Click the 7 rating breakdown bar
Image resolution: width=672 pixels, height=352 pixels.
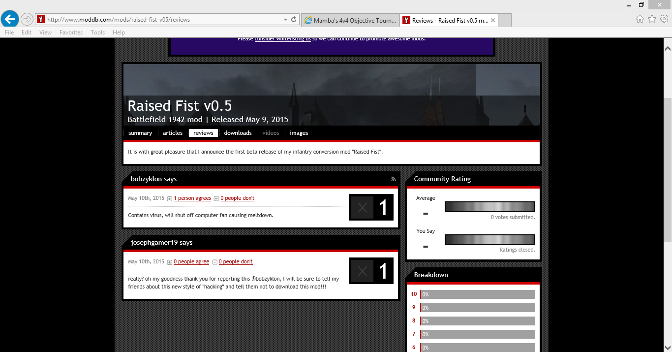tap(478, 334)
